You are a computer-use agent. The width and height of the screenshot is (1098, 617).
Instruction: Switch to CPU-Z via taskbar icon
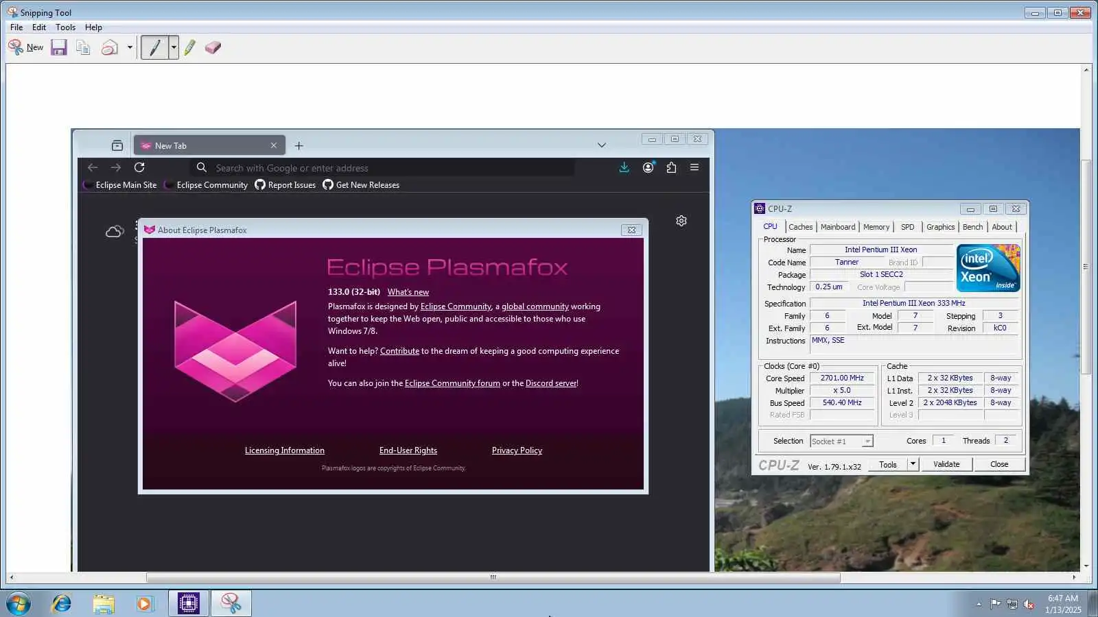pyautogui.click(x=188, y=603)
